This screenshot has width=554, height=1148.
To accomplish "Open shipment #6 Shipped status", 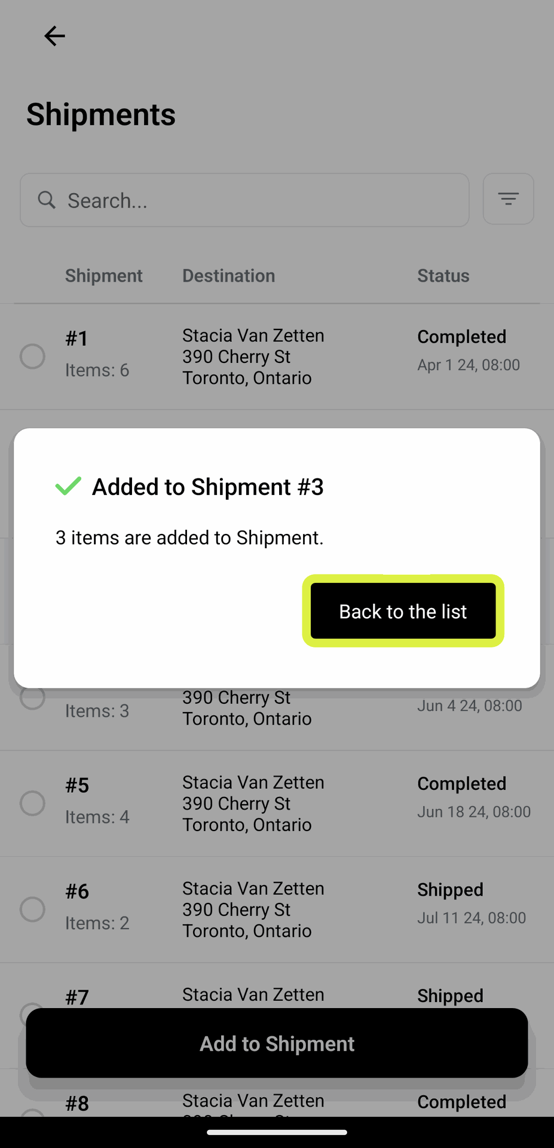I will pyautogui.click(x=450, y=890).
